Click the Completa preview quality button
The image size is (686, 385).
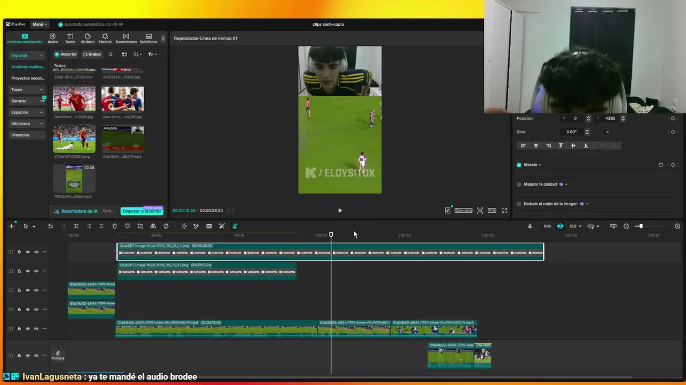click(x=464, y=211)
